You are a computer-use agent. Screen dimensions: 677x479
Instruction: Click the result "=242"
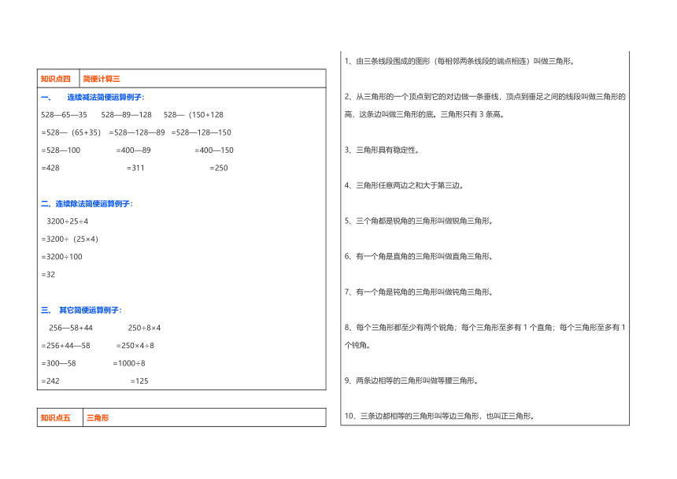[x=50, y=381]
